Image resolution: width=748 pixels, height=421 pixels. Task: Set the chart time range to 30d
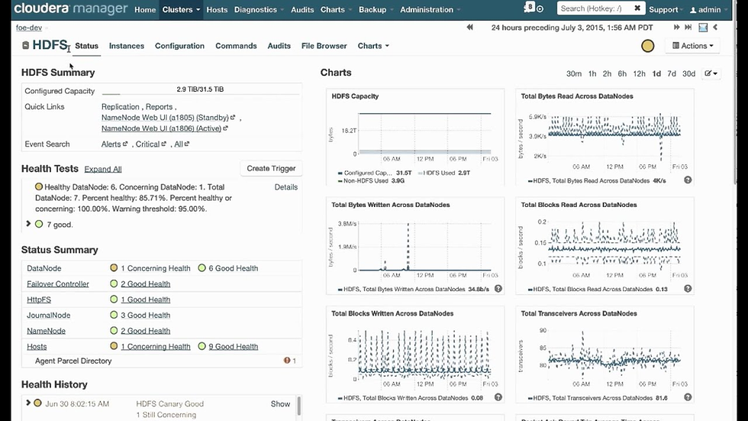(688, 73)
